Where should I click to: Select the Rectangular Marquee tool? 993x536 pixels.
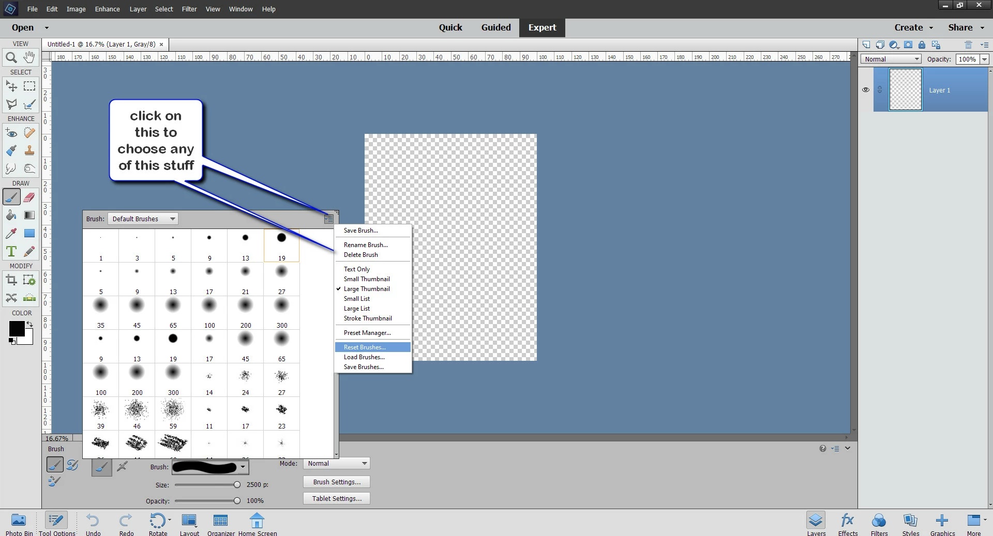(x=29, y=86)
